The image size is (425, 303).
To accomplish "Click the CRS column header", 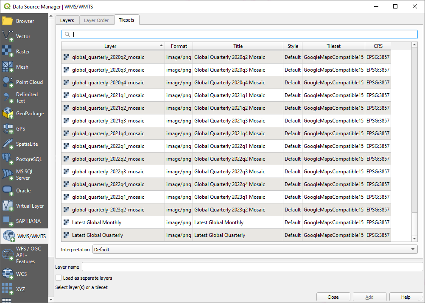I will [x=378, y=46].
